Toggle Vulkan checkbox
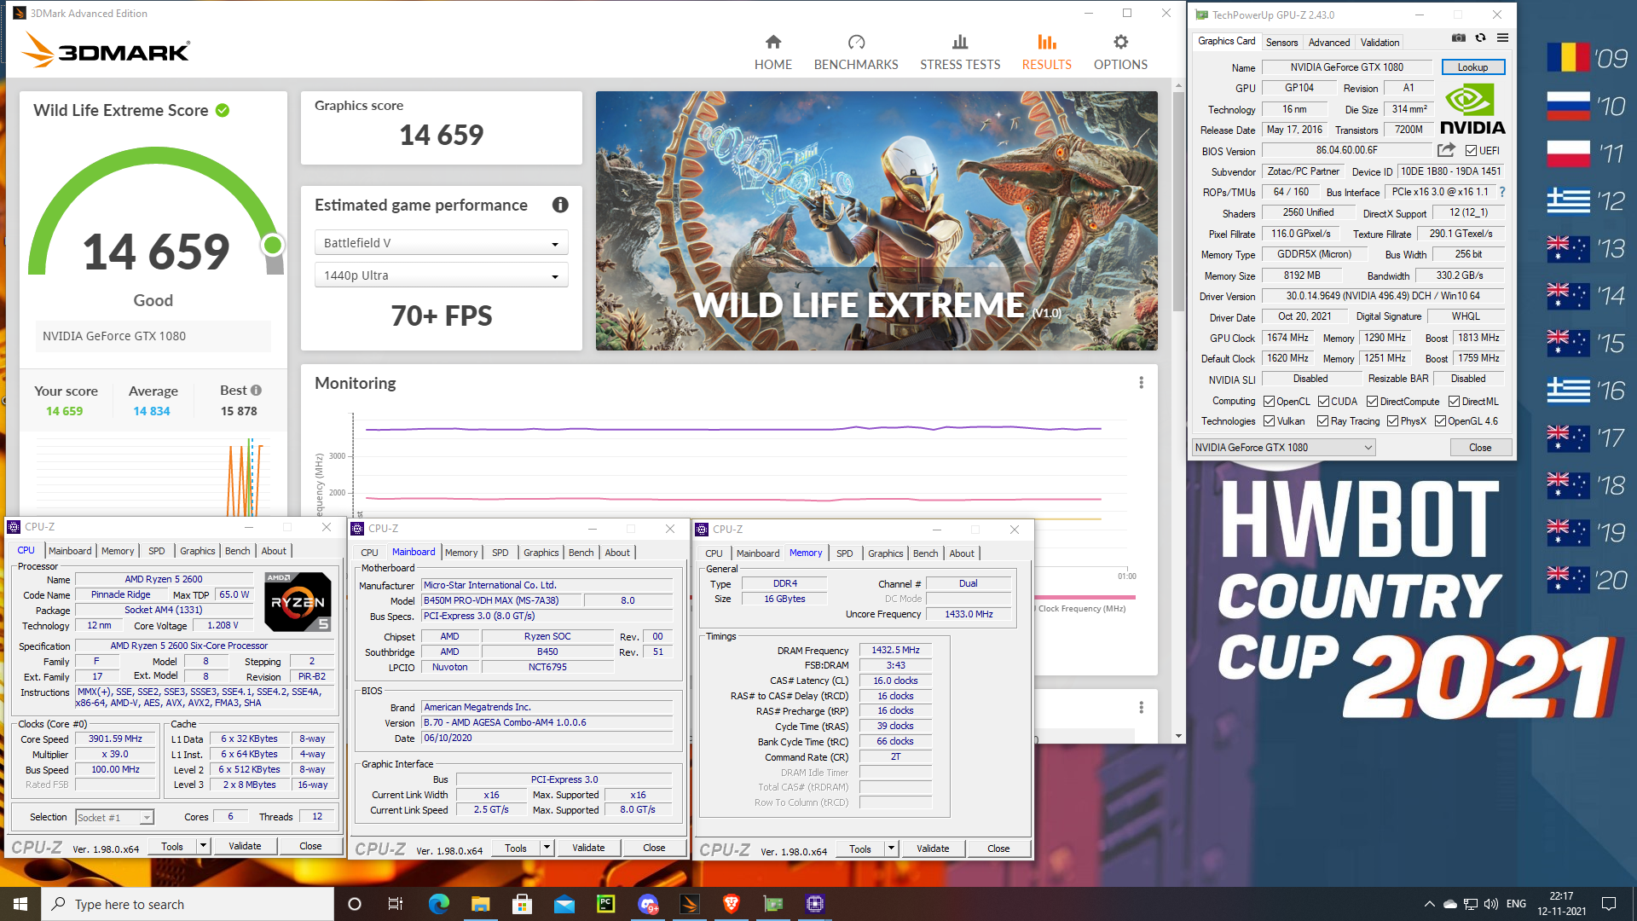This screenshot has width=1637, height=921. pos(1269,421)
